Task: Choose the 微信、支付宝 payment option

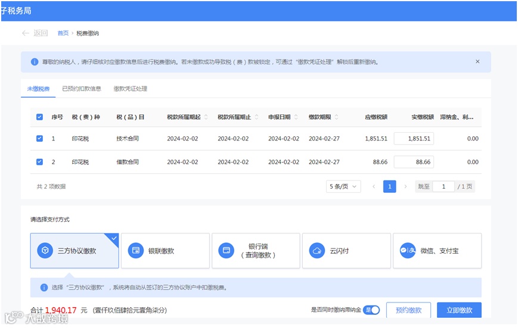Action: (x=437, y=251)
